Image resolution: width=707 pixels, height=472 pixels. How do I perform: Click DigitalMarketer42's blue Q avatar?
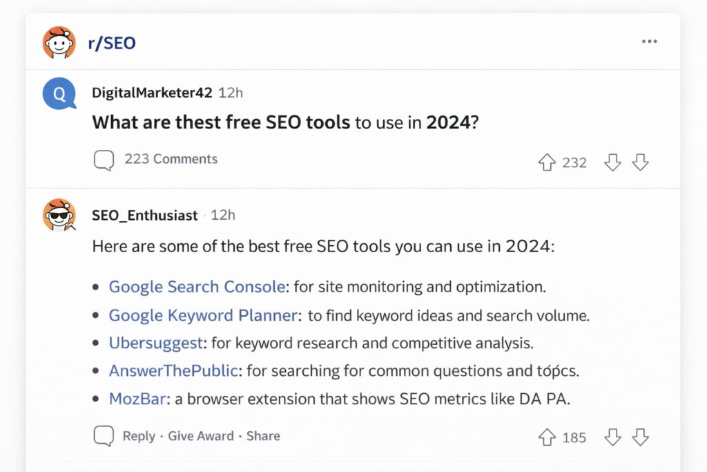point(59,93)
